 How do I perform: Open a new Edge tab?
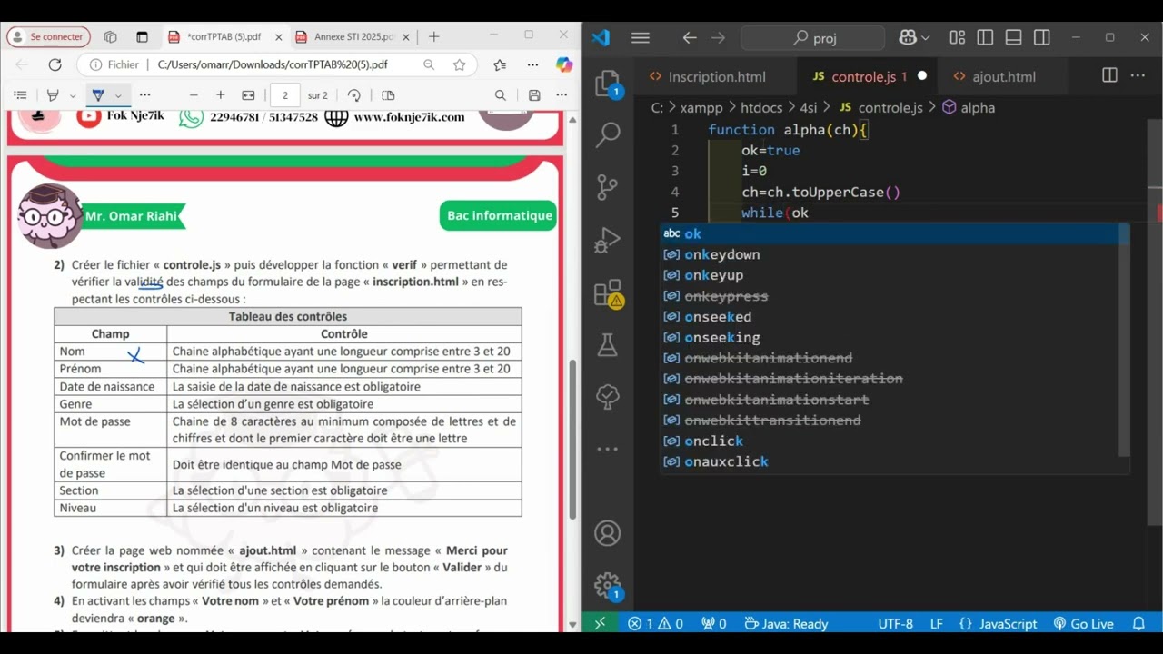point(434,36)
